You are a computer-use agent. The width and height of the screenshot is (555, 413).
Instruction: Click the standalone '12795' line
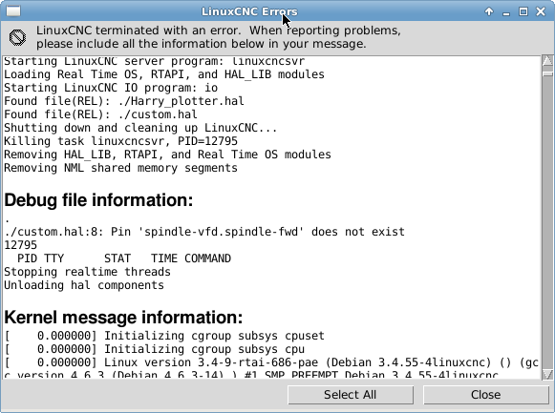(x=20, y=245)
